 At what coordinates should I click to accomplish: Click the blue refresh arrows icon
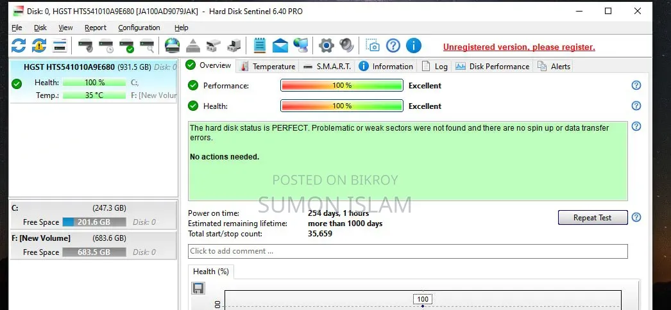click(19, 45)
